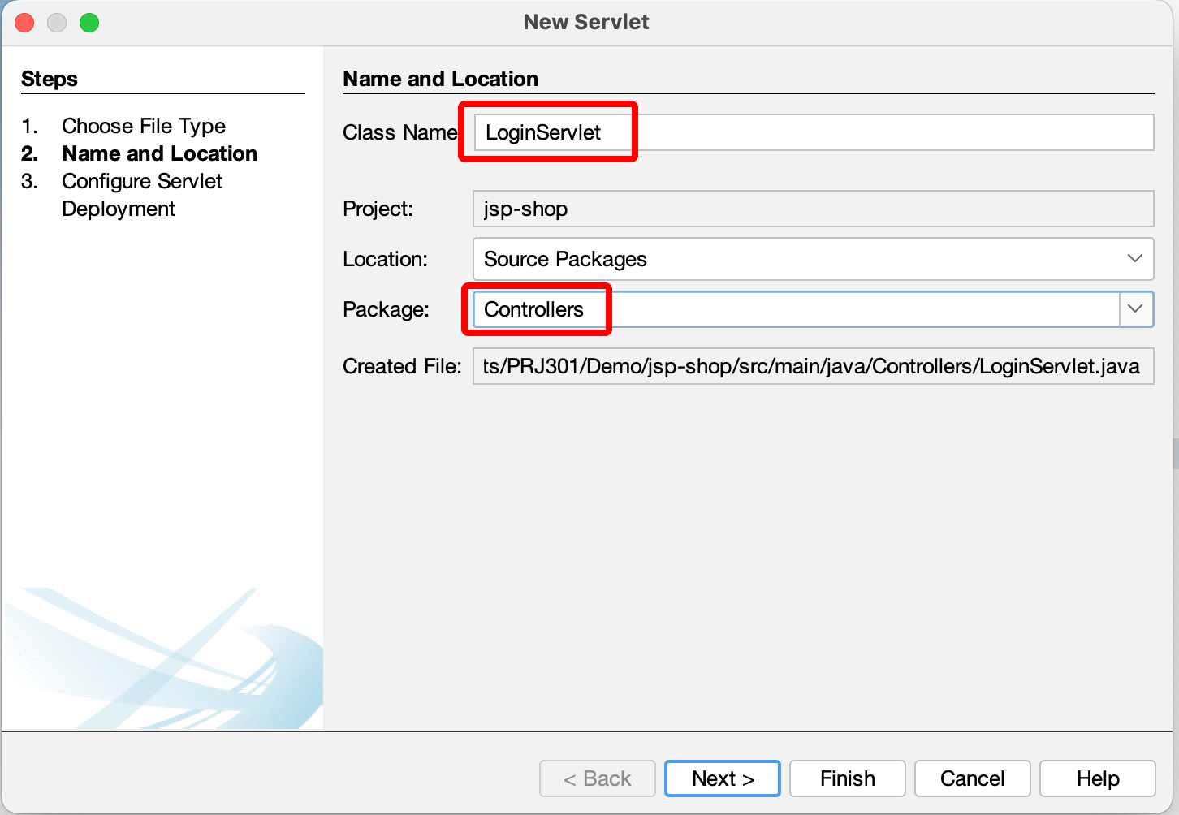This screenshot has width=1179, height=815.
Task: Select step 'Name and Location' in Steps
Action: click(159, 153)
